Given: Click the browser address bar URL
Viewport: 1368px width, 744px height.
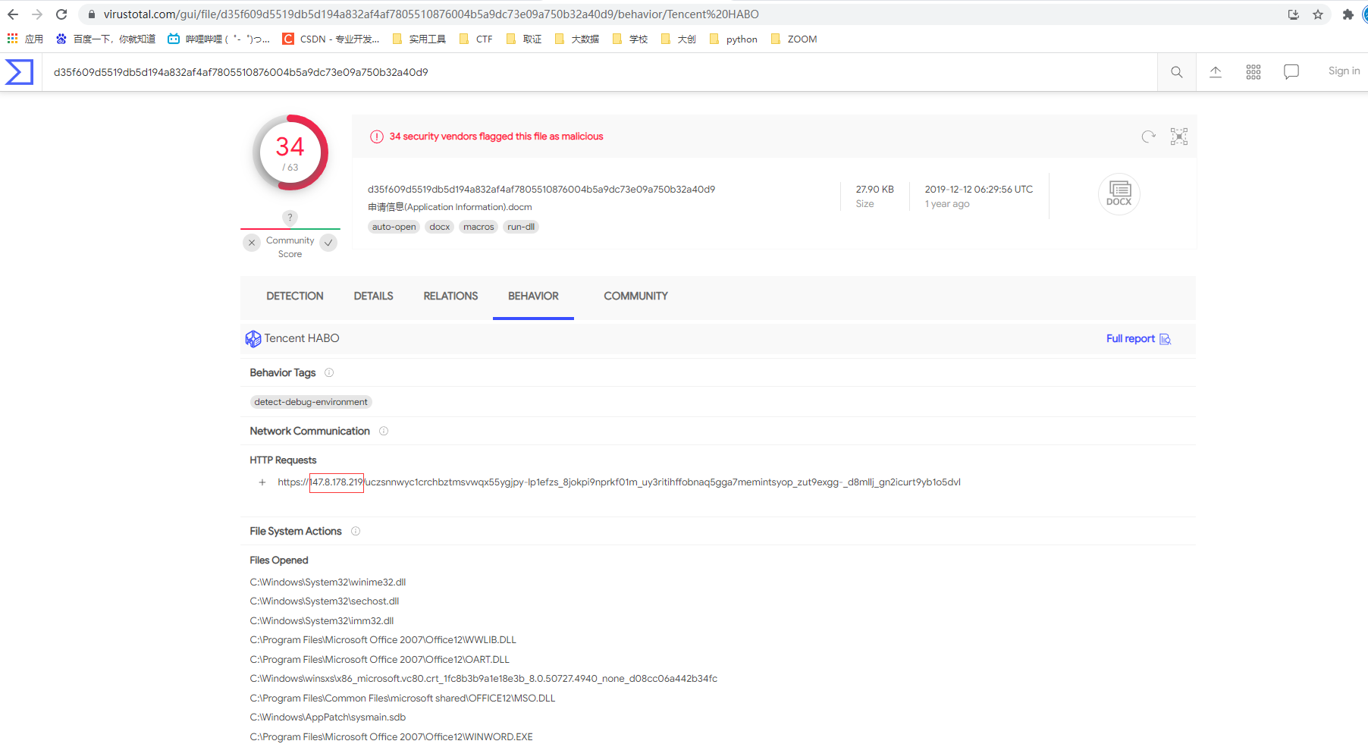Looking at the screenshot, I should (x=431, y=14).
